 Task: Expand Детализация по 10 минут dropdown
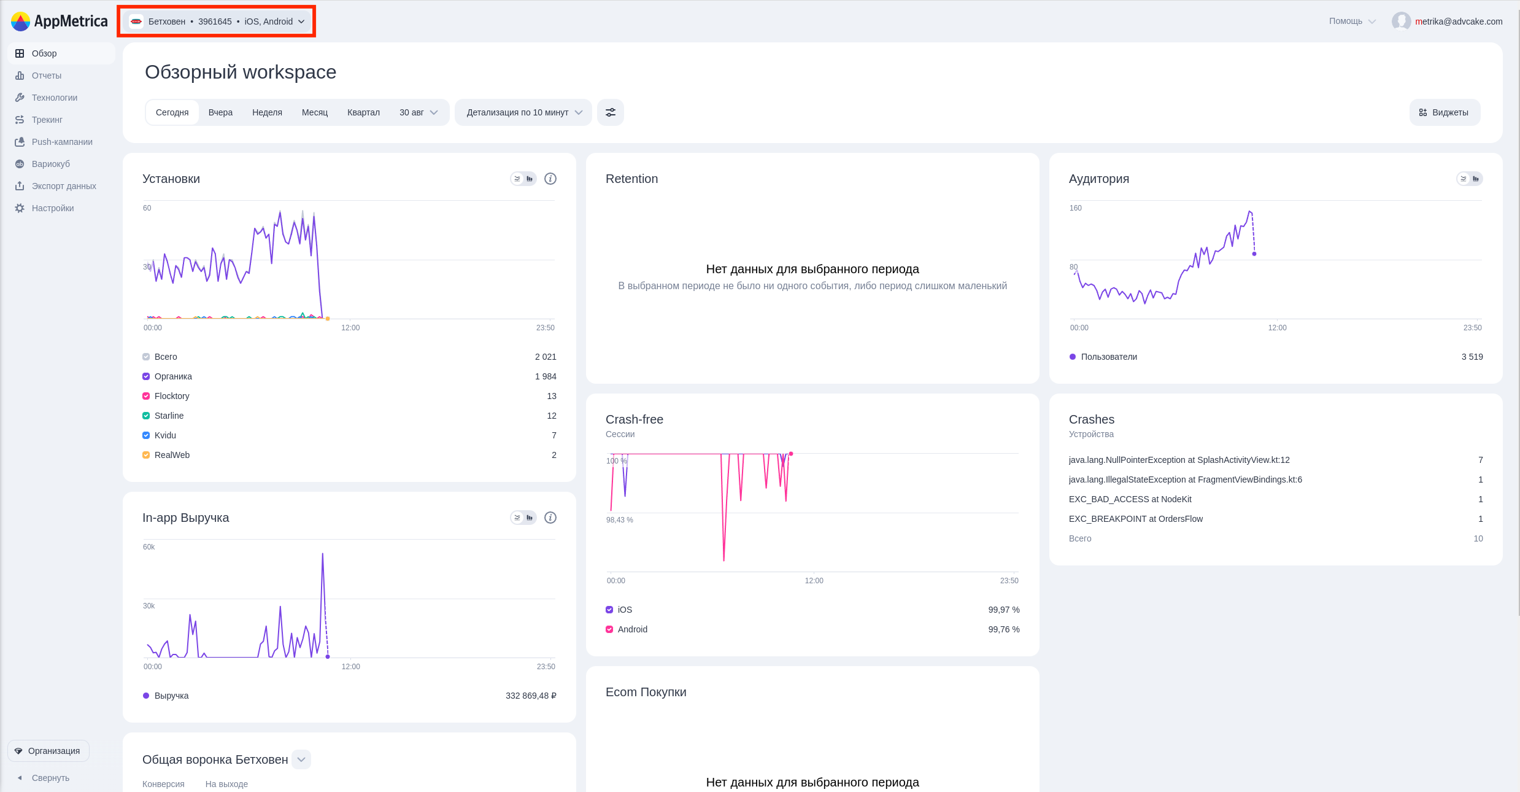click(x=523, y=112)
